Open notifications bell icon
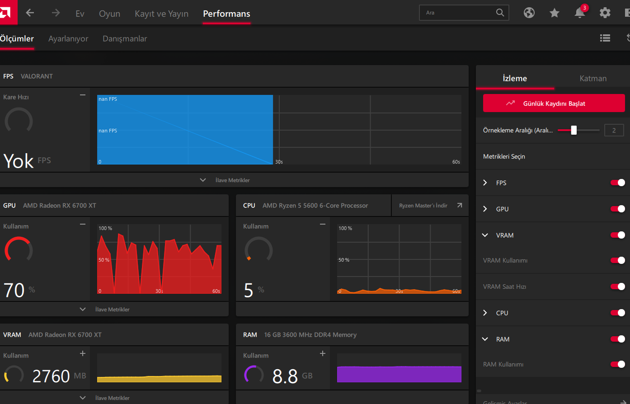The height and width of the screenshot is (404, 630). (580, 13)
